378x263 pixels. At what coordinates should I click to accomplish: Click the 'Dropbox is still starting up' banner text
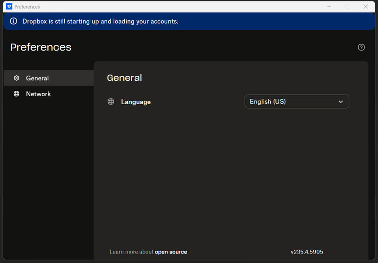100,21
